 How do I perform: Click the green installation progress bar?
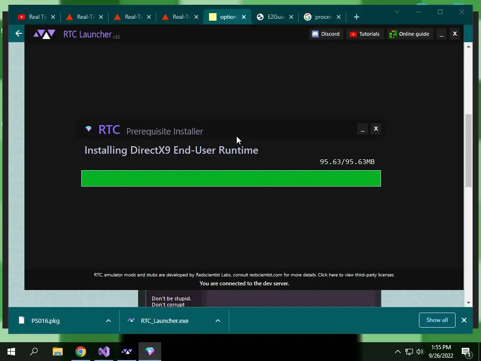click(x=231, y=178)
